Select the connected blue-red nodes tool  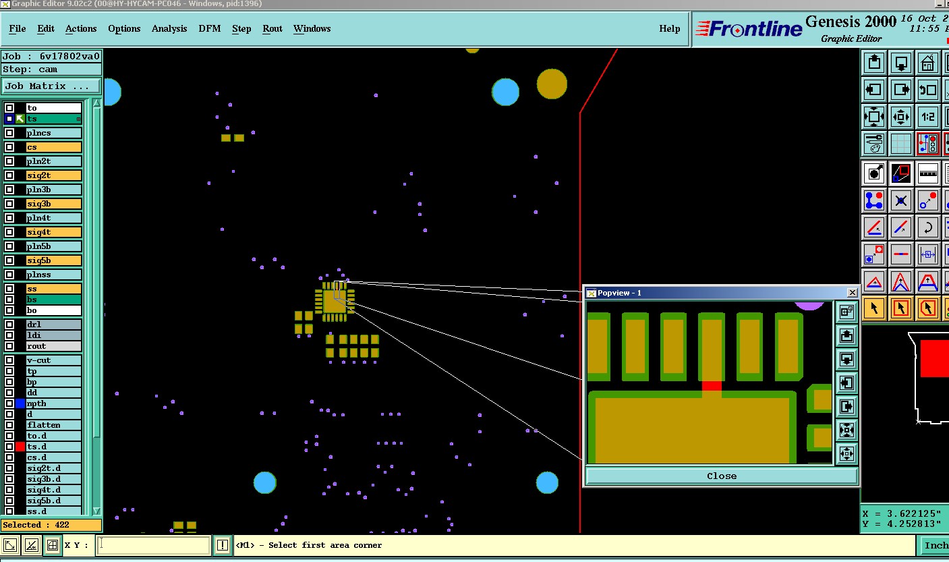[x=874, y=200]
